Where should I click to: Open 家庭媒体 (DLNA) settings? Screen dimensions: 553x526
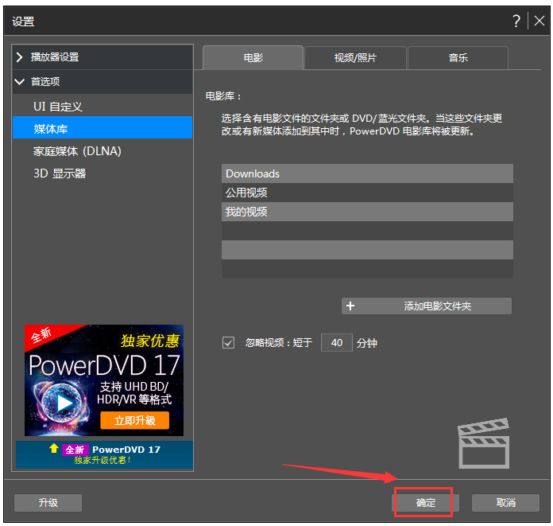pos(102,151)
